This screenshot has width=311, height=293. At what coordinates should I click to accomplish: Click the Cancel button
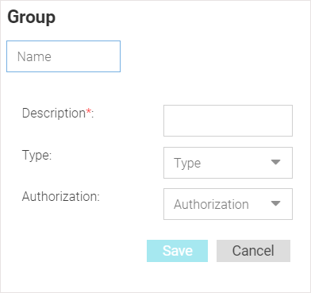pyautogui.click(x=253, y=251)
